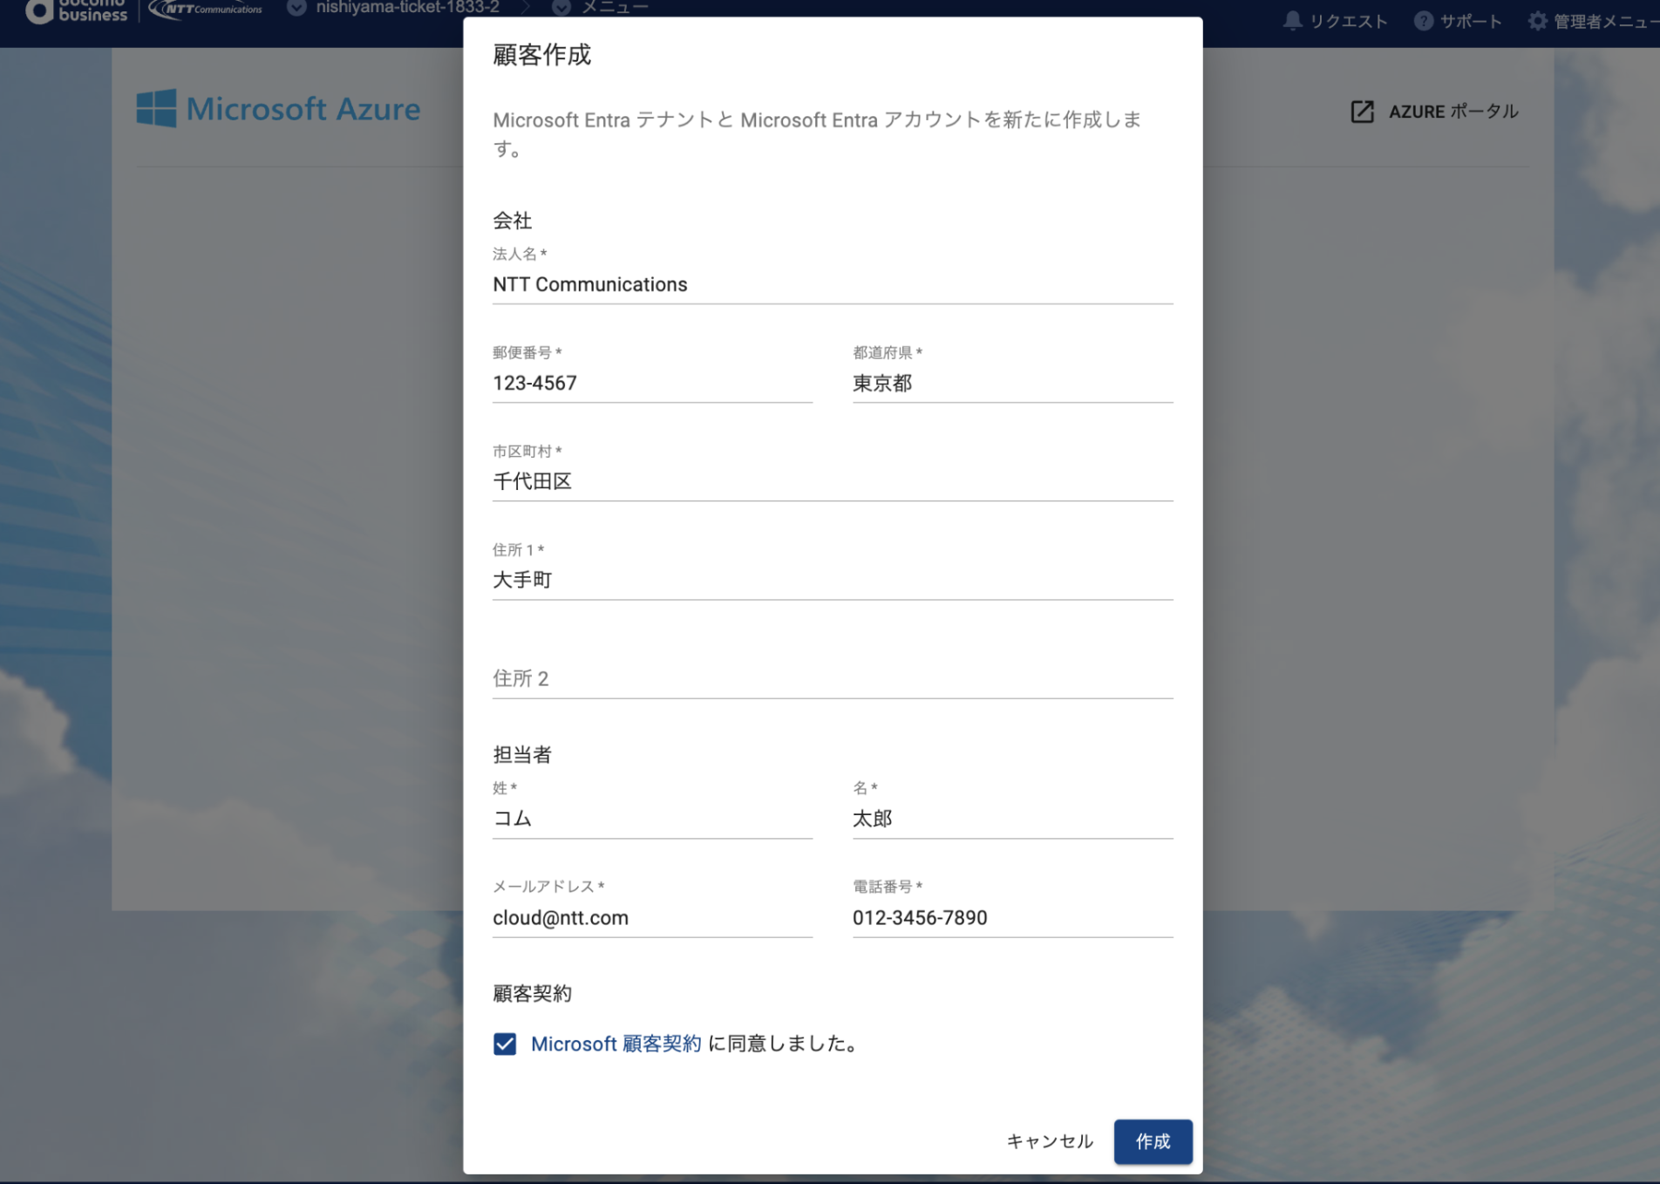This screenshot has width=1660, height=1184.
Task: Open the リクエスト menu
Action: 1335,21
